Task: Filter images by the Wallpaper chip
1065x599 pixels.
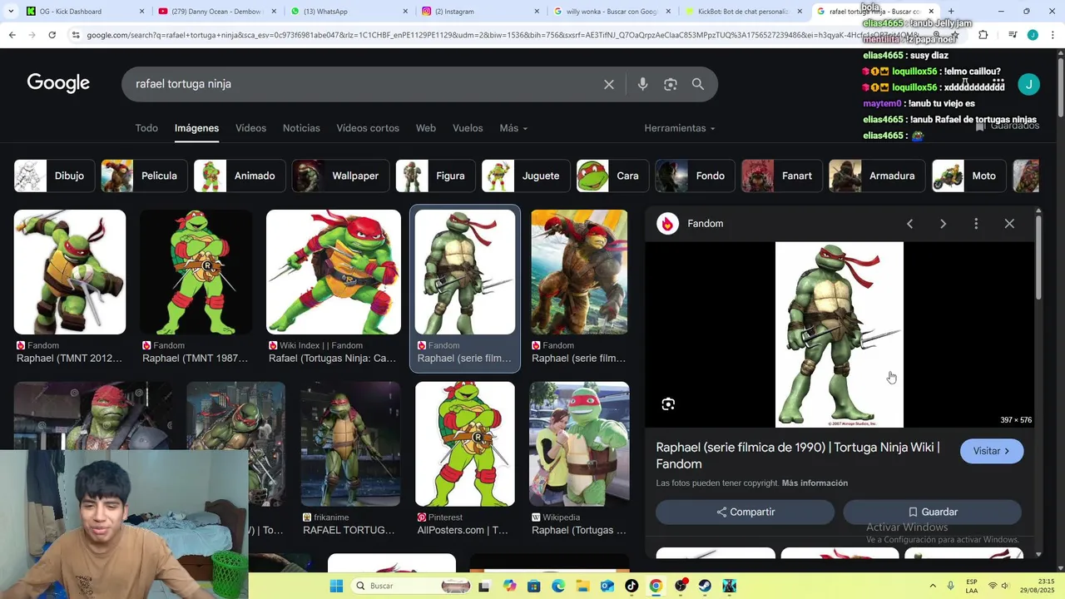Action: 340,176
